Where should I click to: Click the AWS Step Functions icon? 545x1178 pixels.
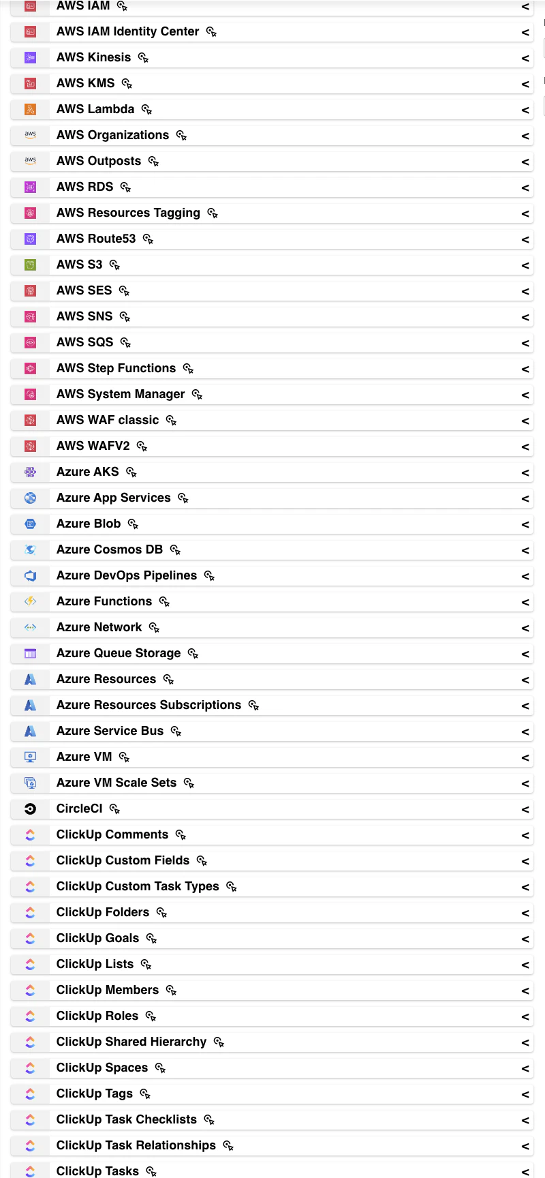pyautogui.click(x=30, y=368)
